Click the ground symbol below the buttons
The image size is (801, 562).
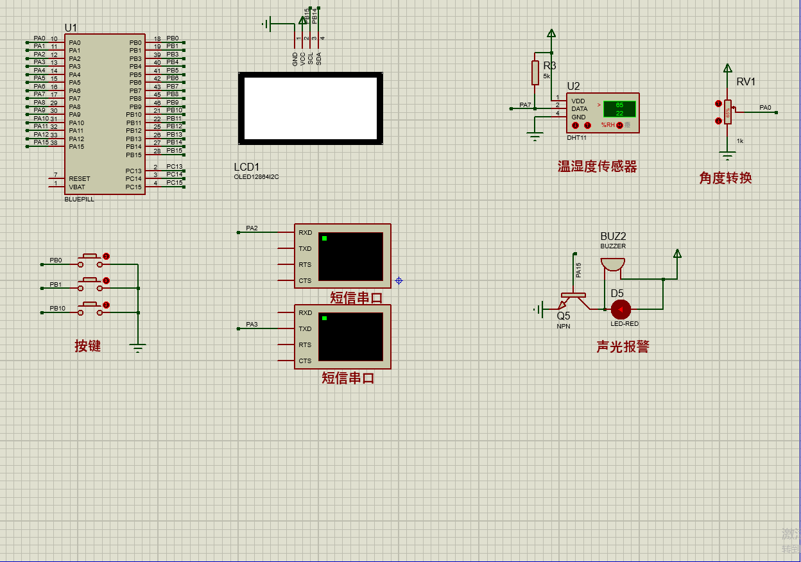coord(137,348)
